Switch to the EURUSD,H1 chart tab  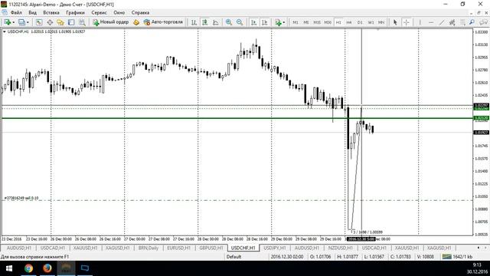[178, 248]
